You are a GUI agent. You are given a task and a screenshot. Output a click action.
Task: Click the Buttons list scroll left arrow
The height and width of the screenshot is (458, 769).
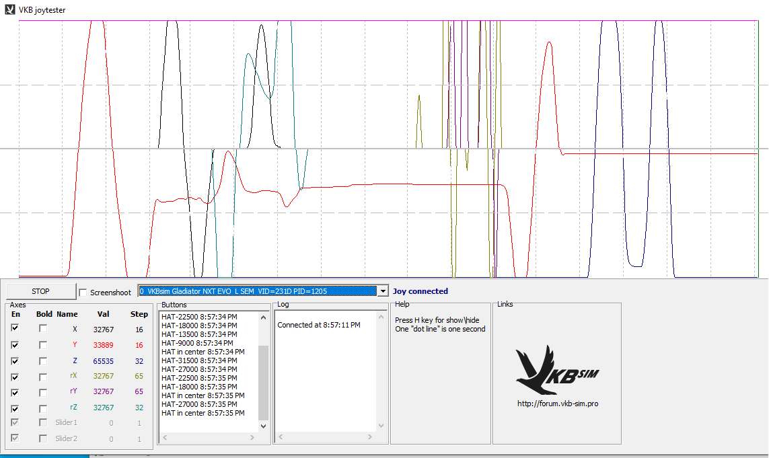click(166, 437)
